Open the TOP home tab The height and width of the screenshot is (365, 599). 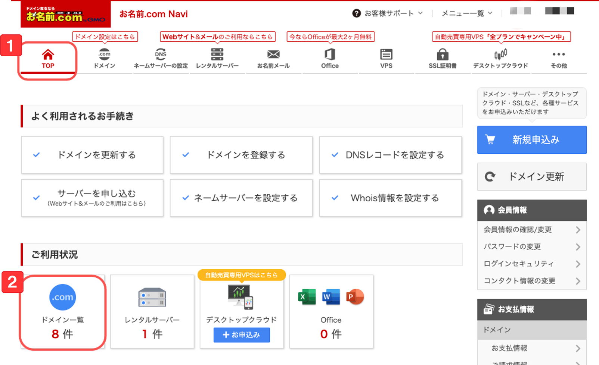pyautogui.click(x=48, y=59)
